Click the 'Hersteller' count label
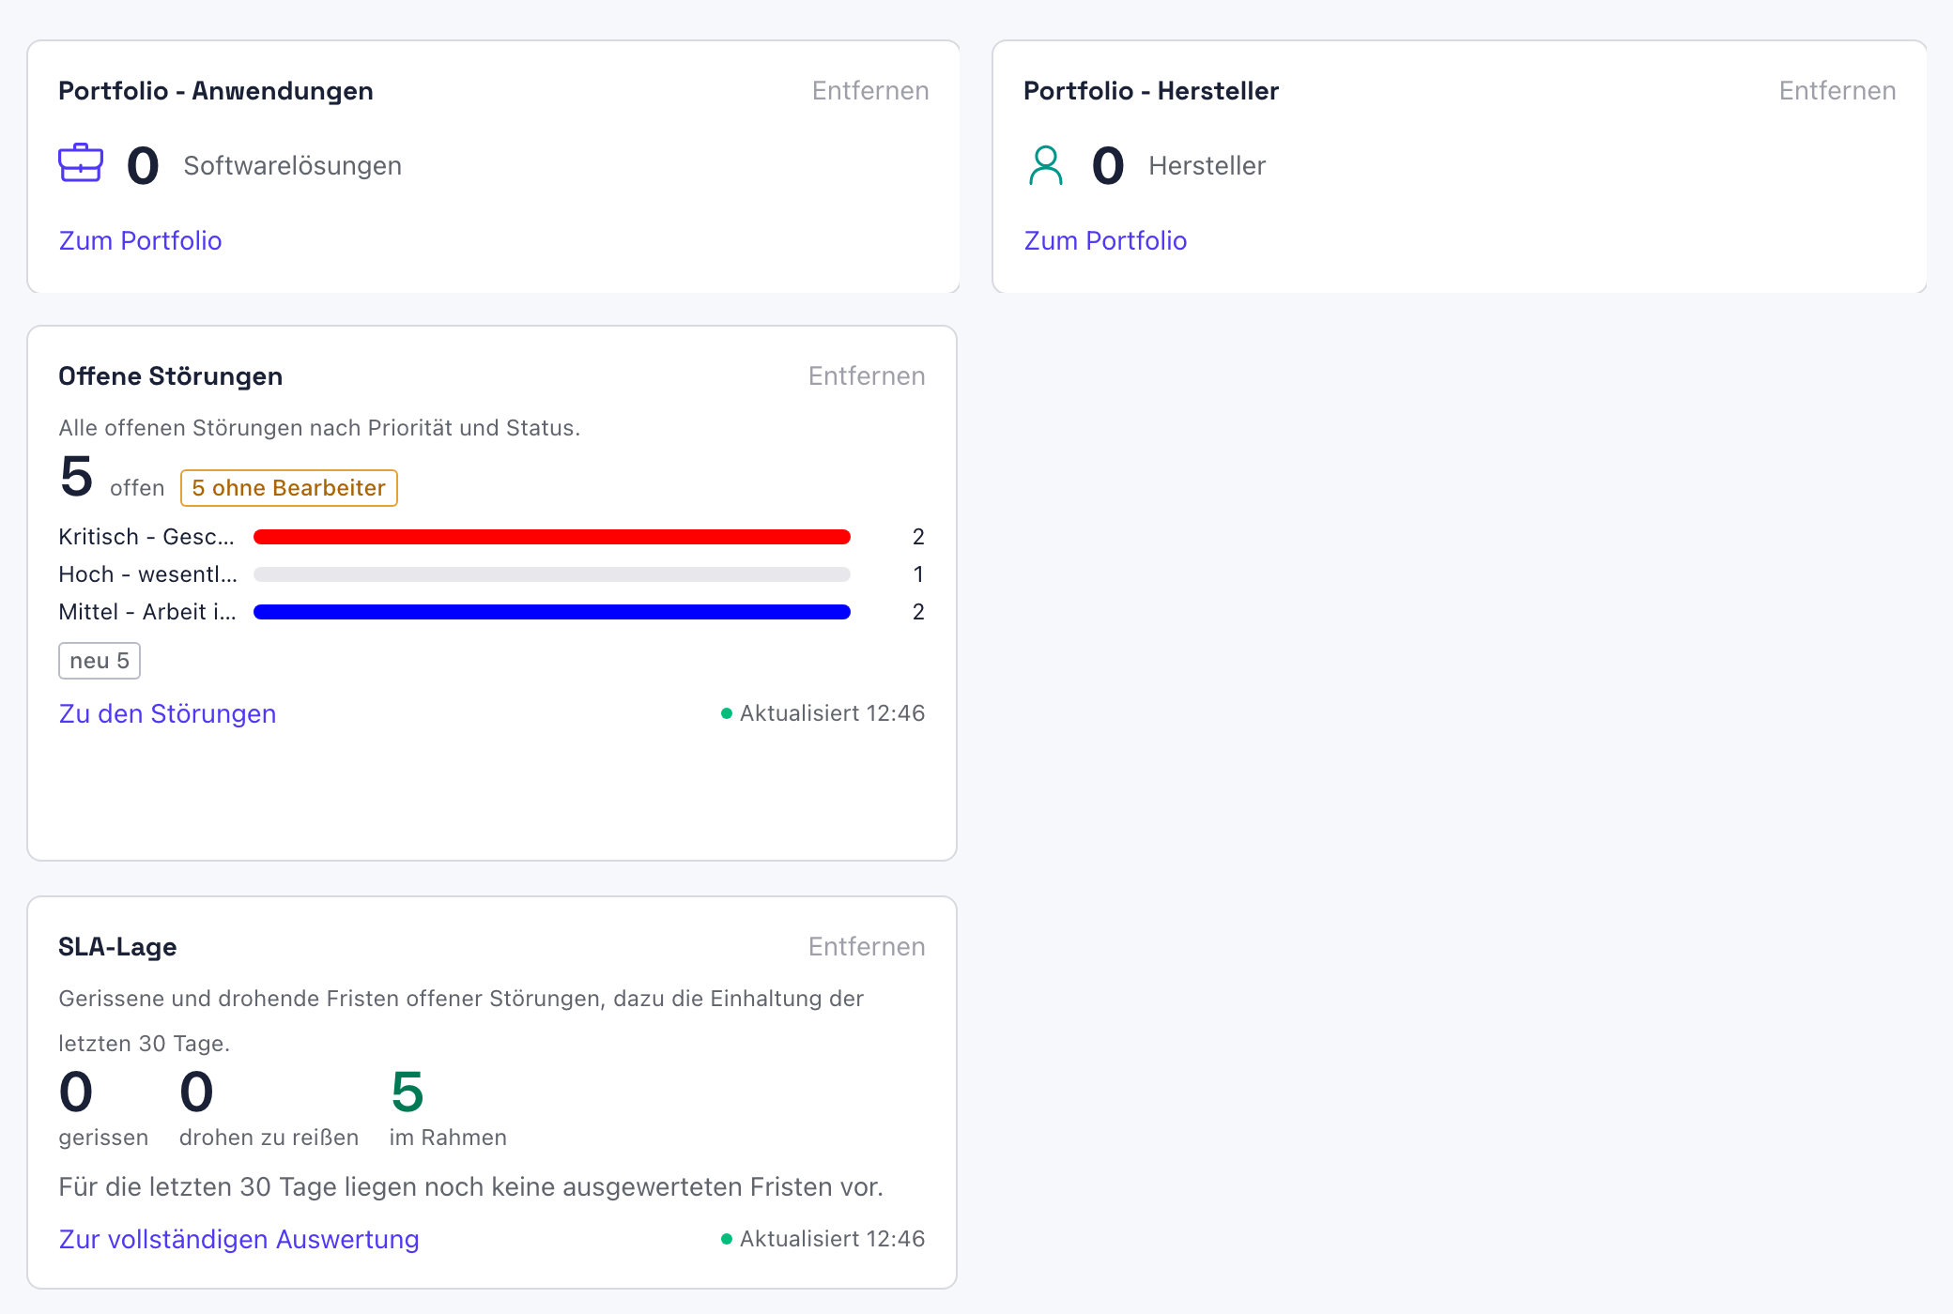This screenshot has height=1314, width=1953. click(1207, 165)
